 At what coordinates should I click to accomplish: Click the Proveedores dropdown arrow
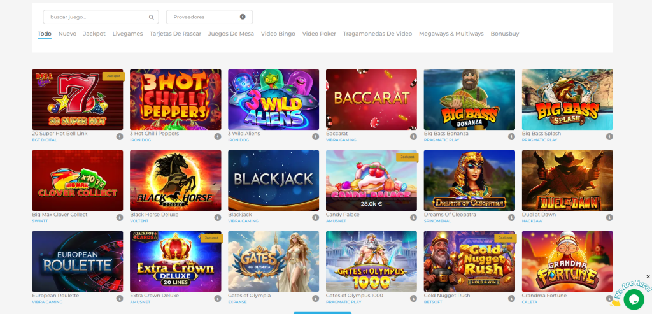243,17
